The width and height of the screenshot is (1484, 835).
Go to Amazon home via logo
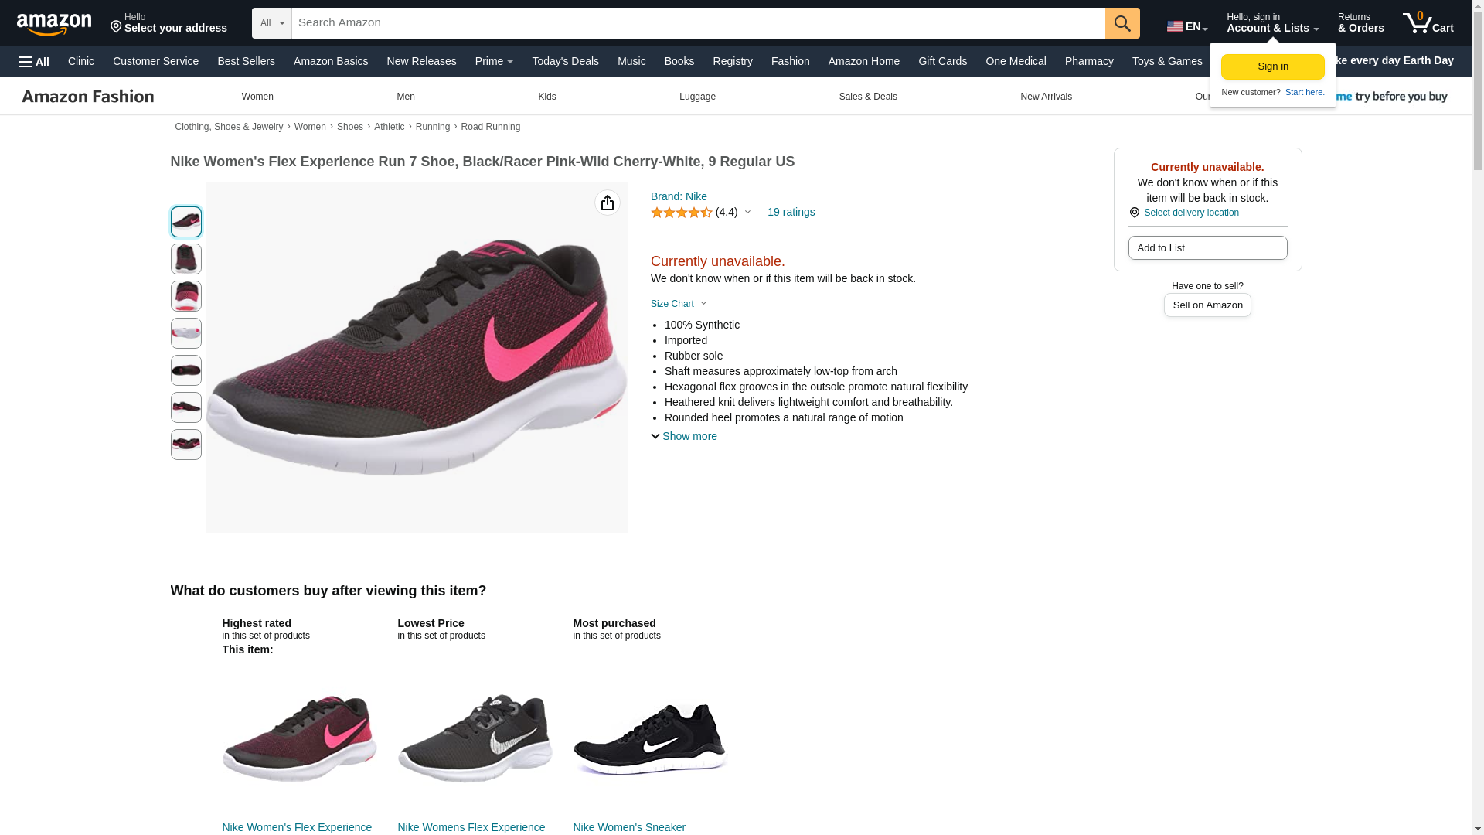pos(54,24)
